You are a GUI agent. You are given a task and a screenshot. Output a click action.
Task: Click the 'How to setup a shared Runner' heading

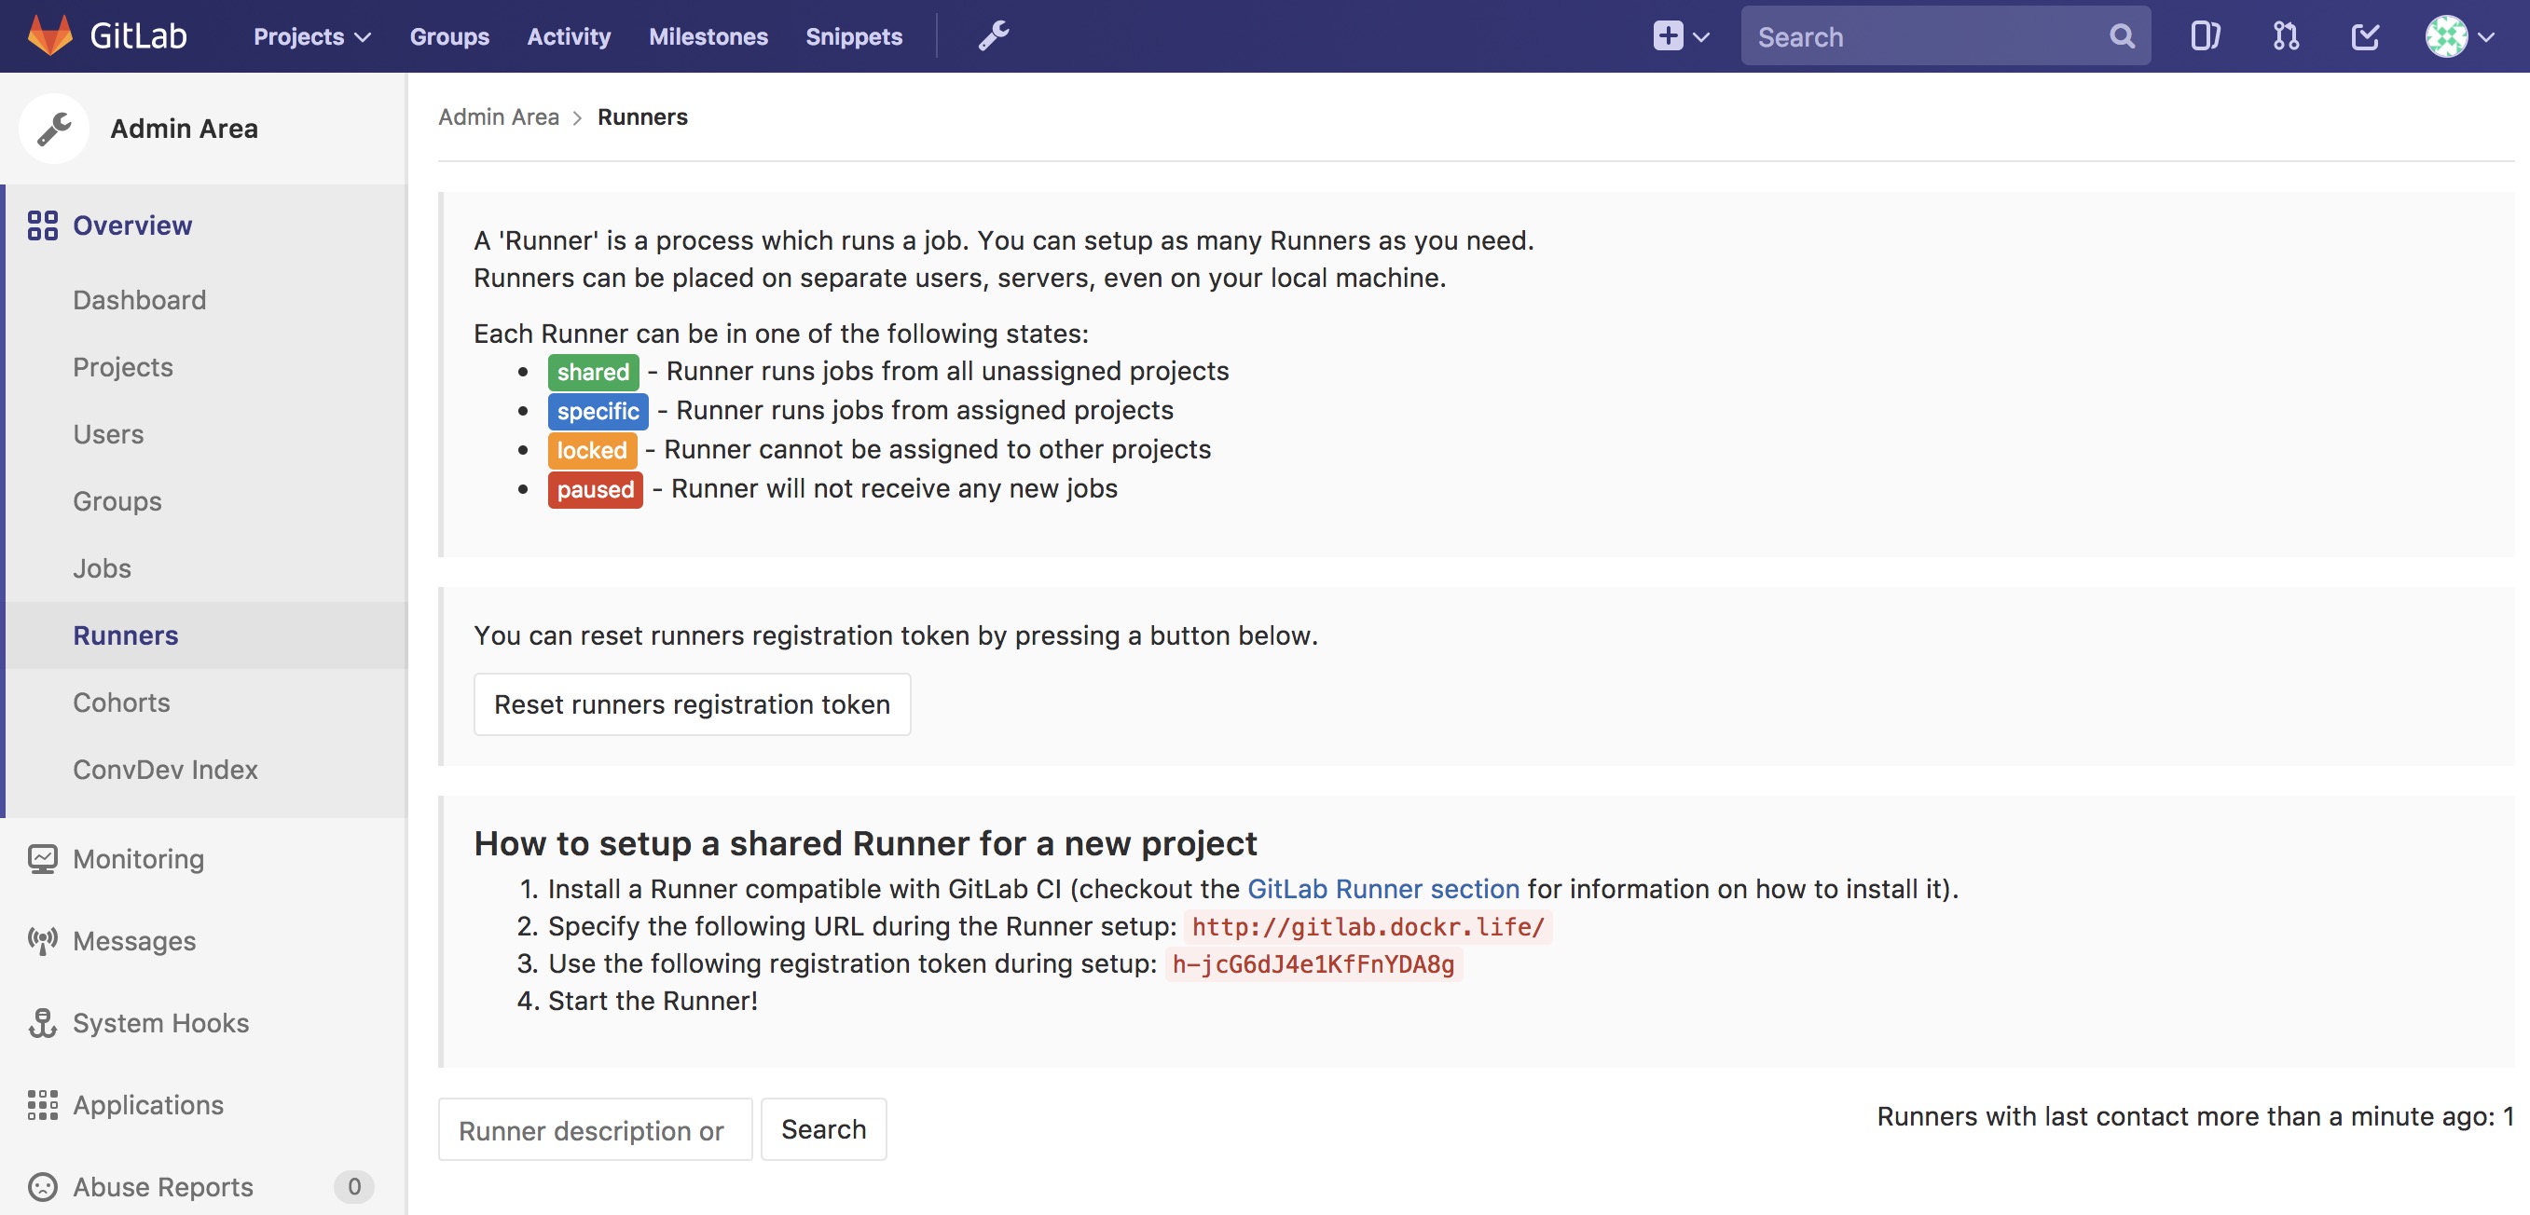click(865, 843)
